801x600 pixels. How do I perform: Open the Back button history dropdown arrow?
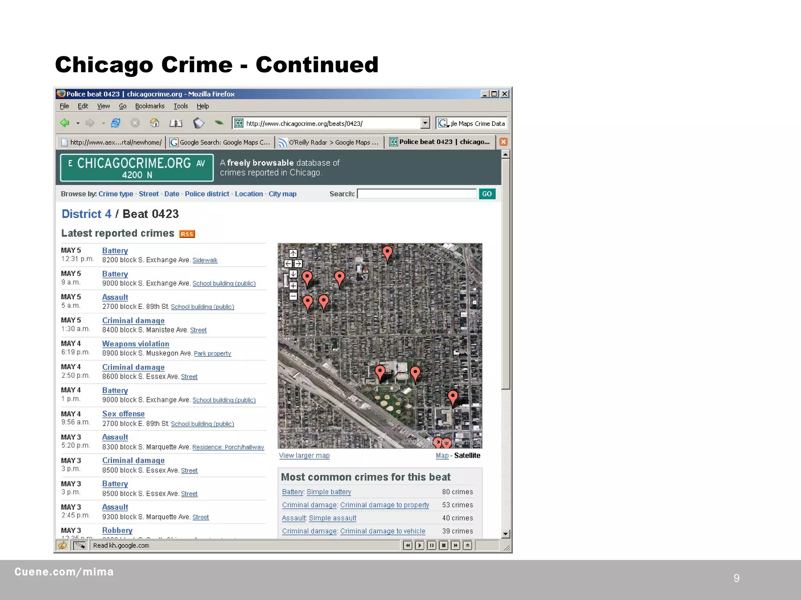(78, 123)
